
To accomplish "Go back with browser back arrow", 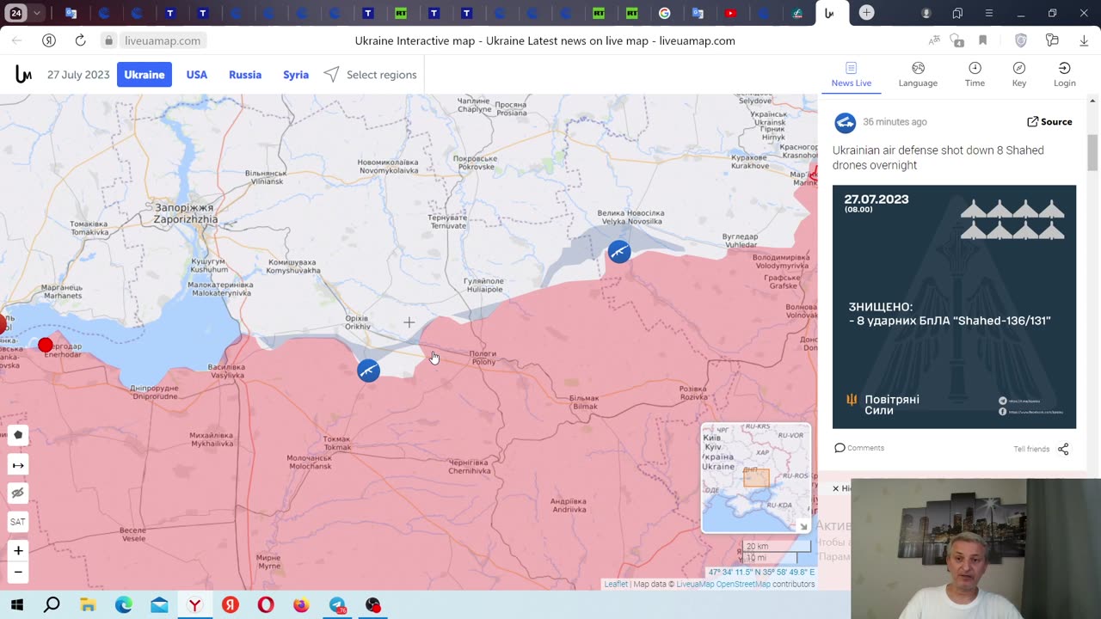I will [17, 40].
